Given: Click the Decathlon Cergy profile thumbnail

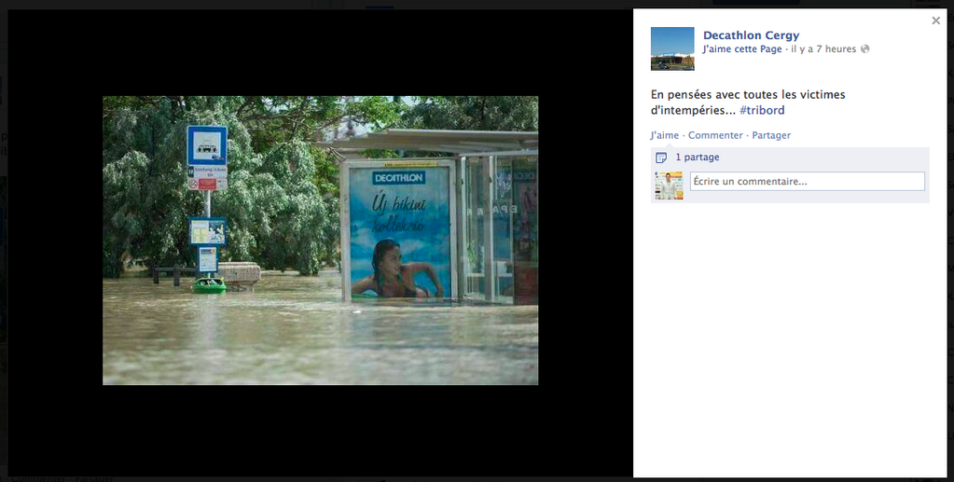Looking at the screenshot, I should [x=672, y=48].
